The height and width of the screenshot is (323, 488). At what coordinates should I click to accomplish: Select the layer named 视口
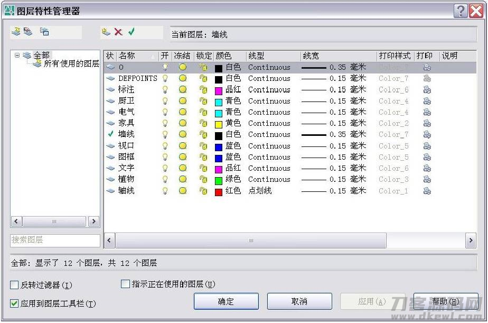(x=126, y=145)
